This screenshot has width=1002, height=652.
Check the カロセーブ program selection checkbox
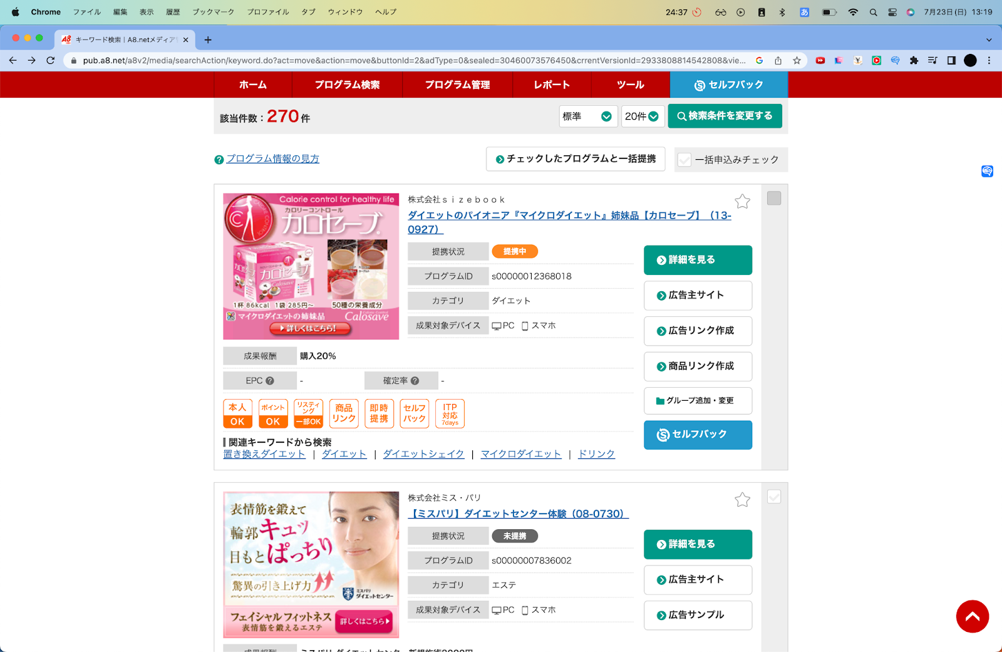[x=774, y=199]
